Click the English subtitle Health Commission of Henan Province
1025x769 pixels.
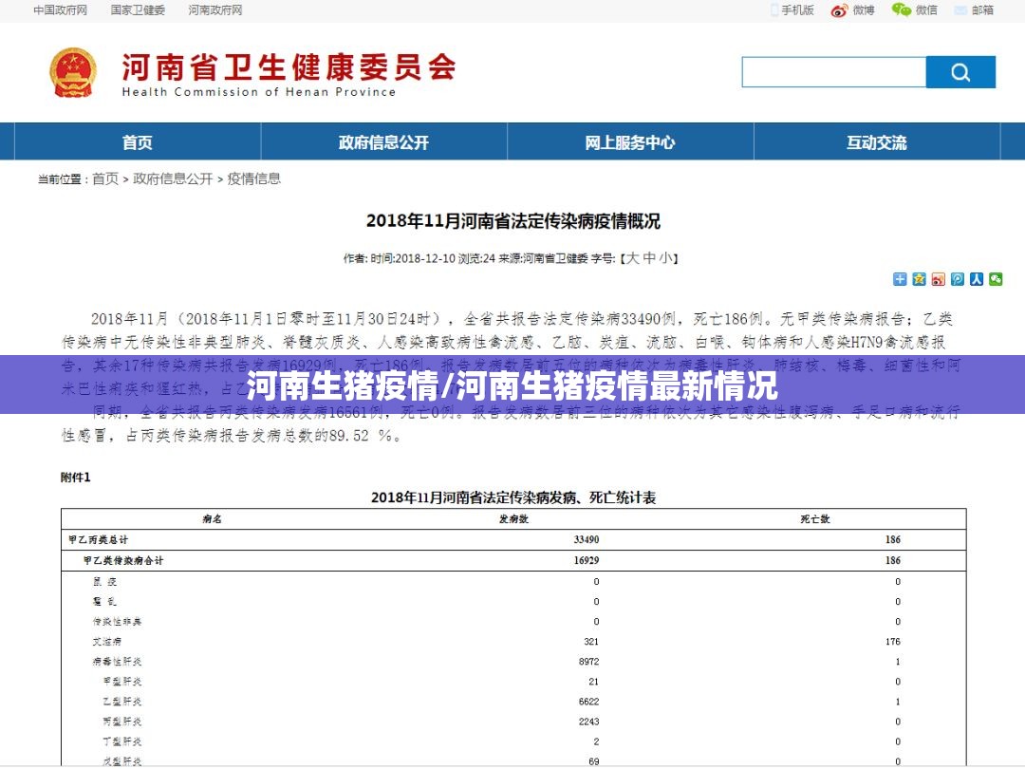point(259,92)
